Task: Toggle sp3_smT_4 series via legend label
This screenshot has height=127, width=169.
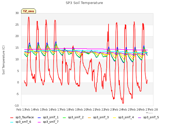Action: [126, 117]
